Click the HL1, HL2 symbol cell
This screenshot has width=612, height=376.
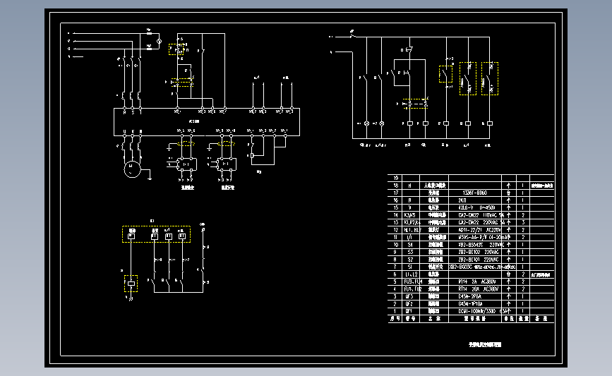tap(410, 230)
